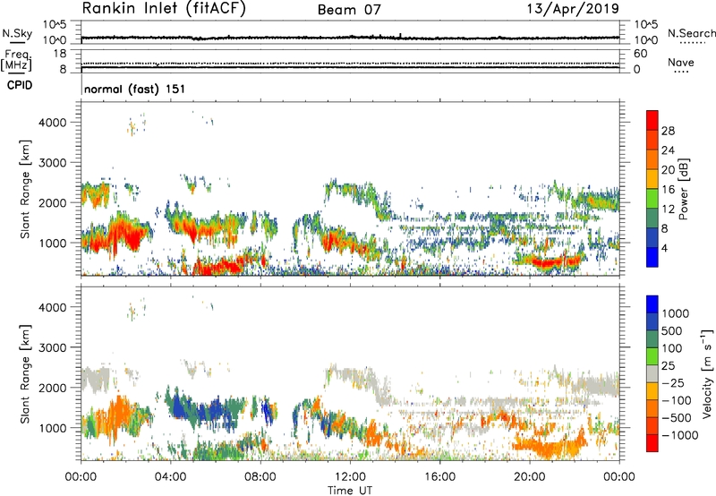
Task: Click the "100" velocity colorbar label
Action: tap(672, 348)
